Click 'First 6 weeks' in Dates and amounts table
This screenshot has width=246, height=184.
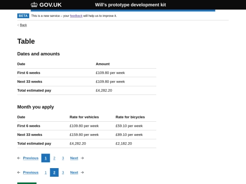(29, 73)
